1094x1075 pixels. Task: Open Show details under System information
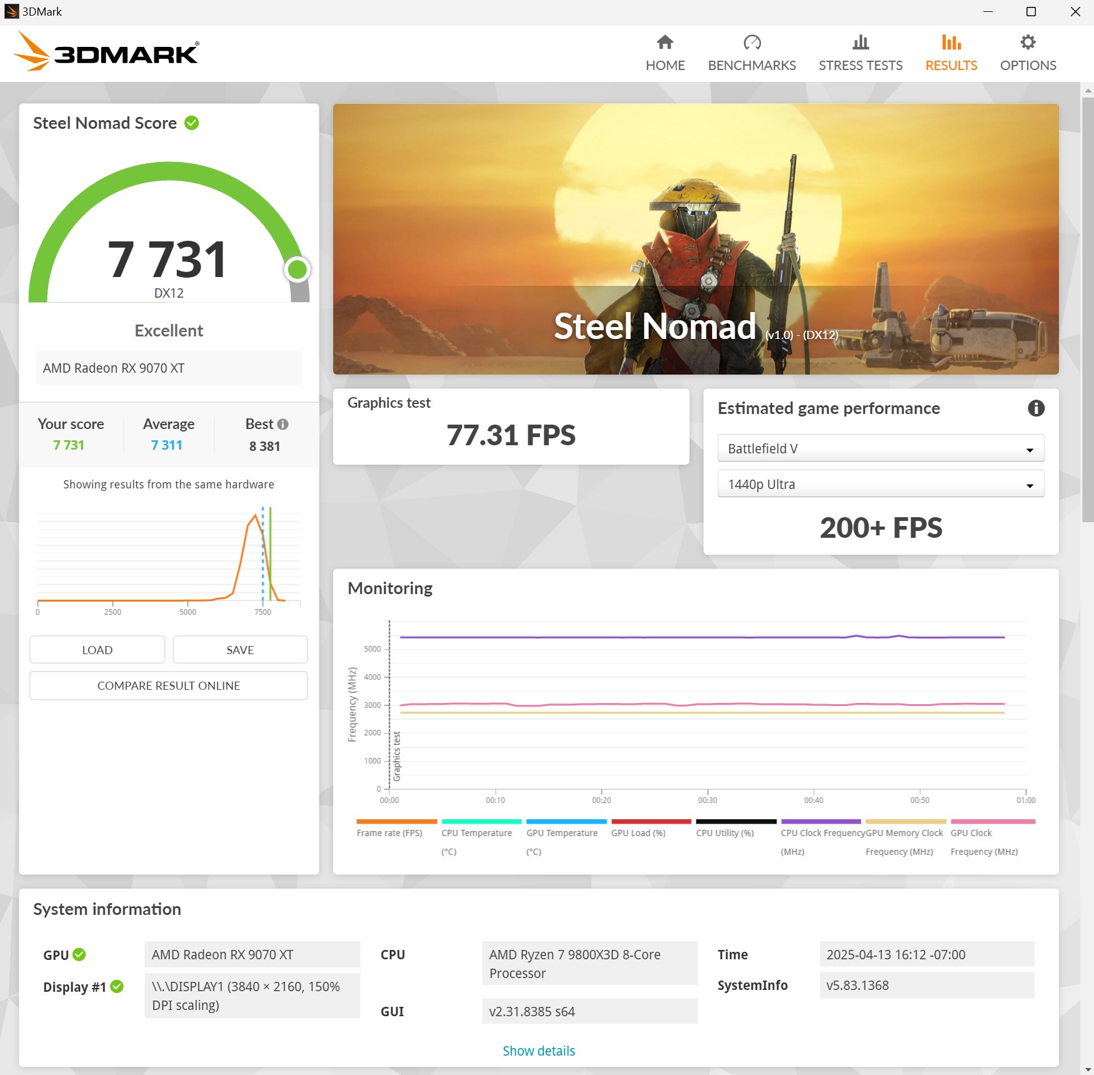click(x=538, y=1051)
